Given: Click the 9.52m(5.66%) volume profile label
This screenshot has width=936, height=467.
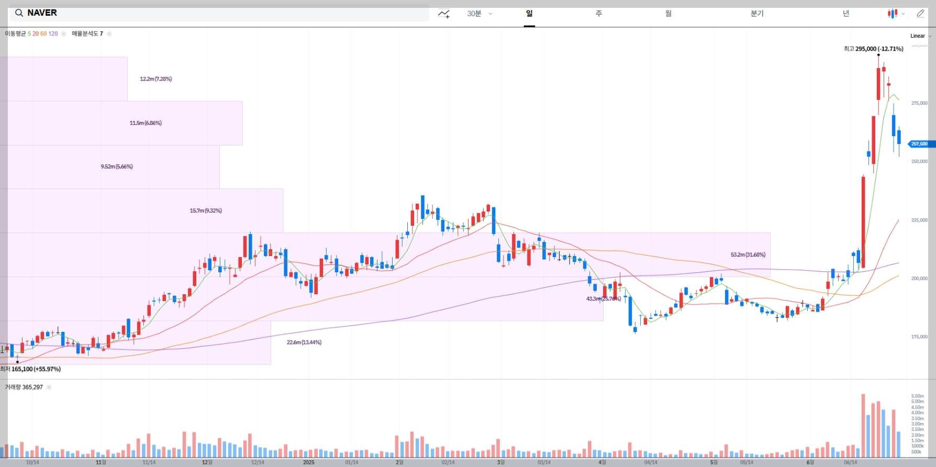Looking at the screenshot, I should 117,166.
